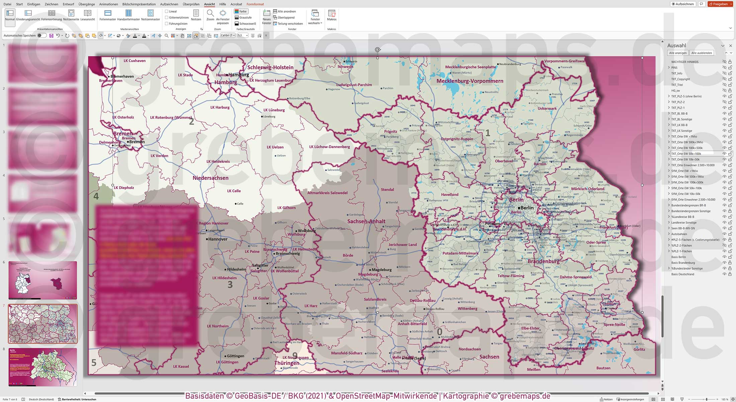Unlock the HG_sw layer
Screen dimensions: 736x402
pos(730,90)
